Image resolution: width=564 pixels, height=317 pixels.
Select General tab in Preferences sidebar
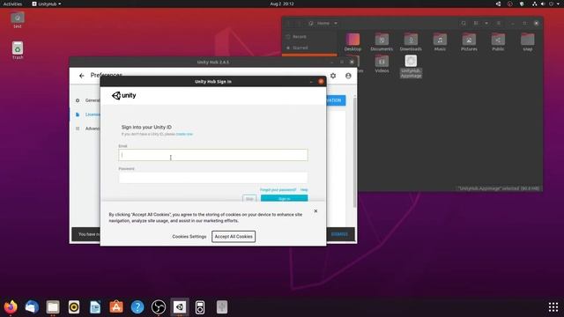coord(87,100)
